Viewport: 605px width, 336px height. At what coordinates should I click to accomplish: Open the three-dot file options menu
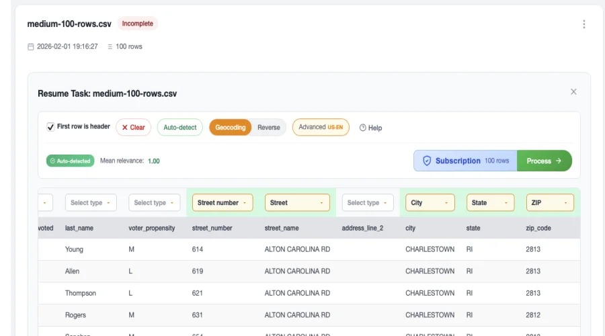pyautogui.click(x=583, y=24)
